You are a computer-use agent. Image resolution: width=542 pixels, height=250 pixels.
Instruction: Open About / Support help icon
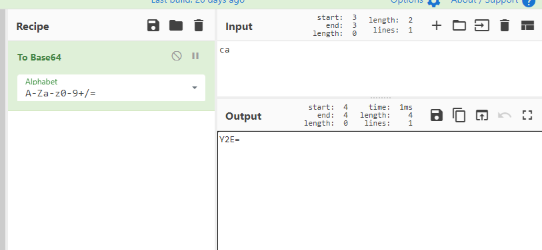[x=528, y=2]
